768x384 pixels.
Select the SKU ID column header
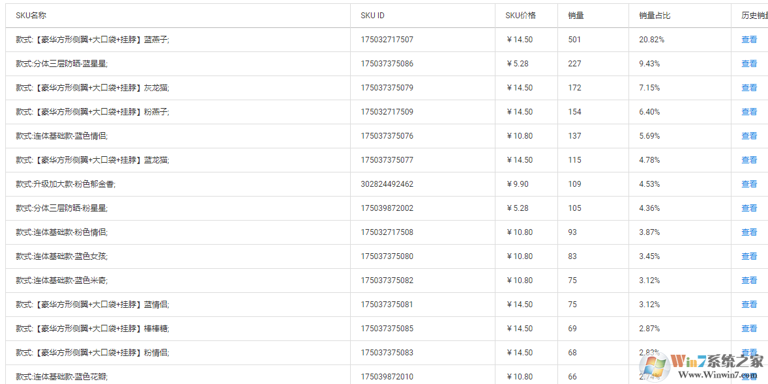pyautogui.click(x=372, y=16)
